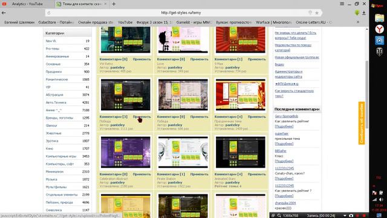The height and width of the screenshot is (218, 387).
Task: Open commenter Gery-SpongeBob profile link
Action: coord(286,116)
